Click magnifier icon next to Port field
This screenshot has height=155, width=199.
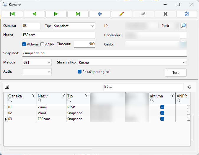point(184,26)
